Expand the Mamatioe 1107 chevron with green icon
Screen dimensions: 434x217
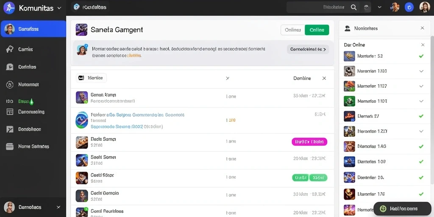(x=421, y=101)
